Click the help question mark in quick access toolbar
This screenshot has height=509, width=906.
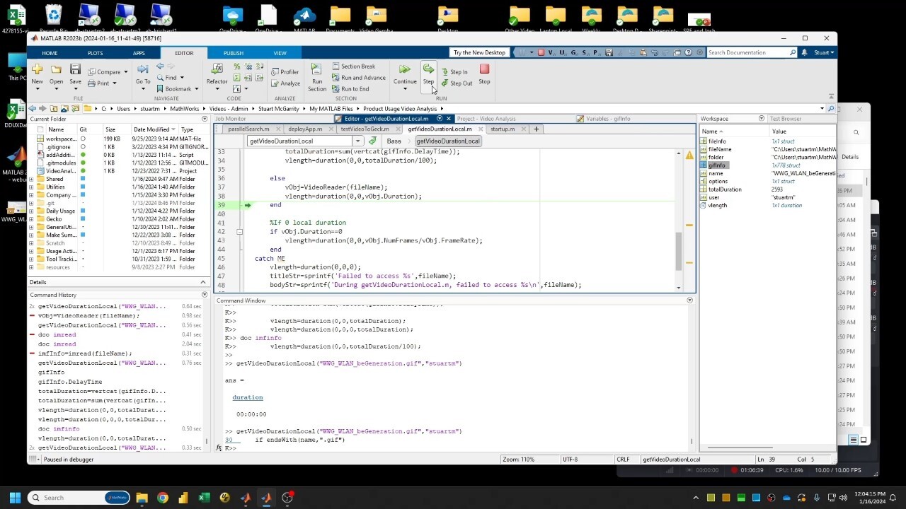tap(688, 52)
